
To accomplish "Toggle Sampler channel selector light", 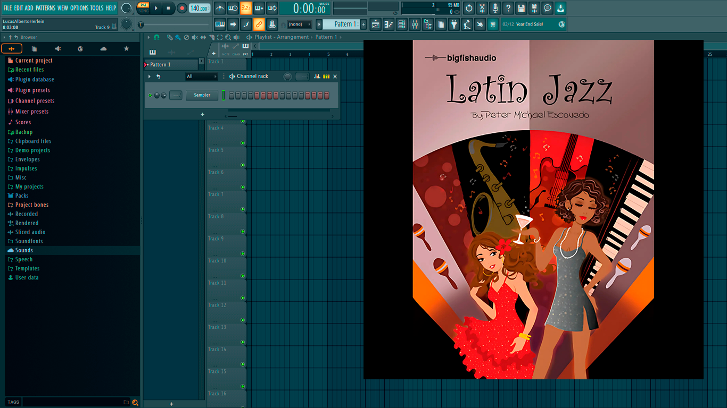I will click(x=224, y=96).
